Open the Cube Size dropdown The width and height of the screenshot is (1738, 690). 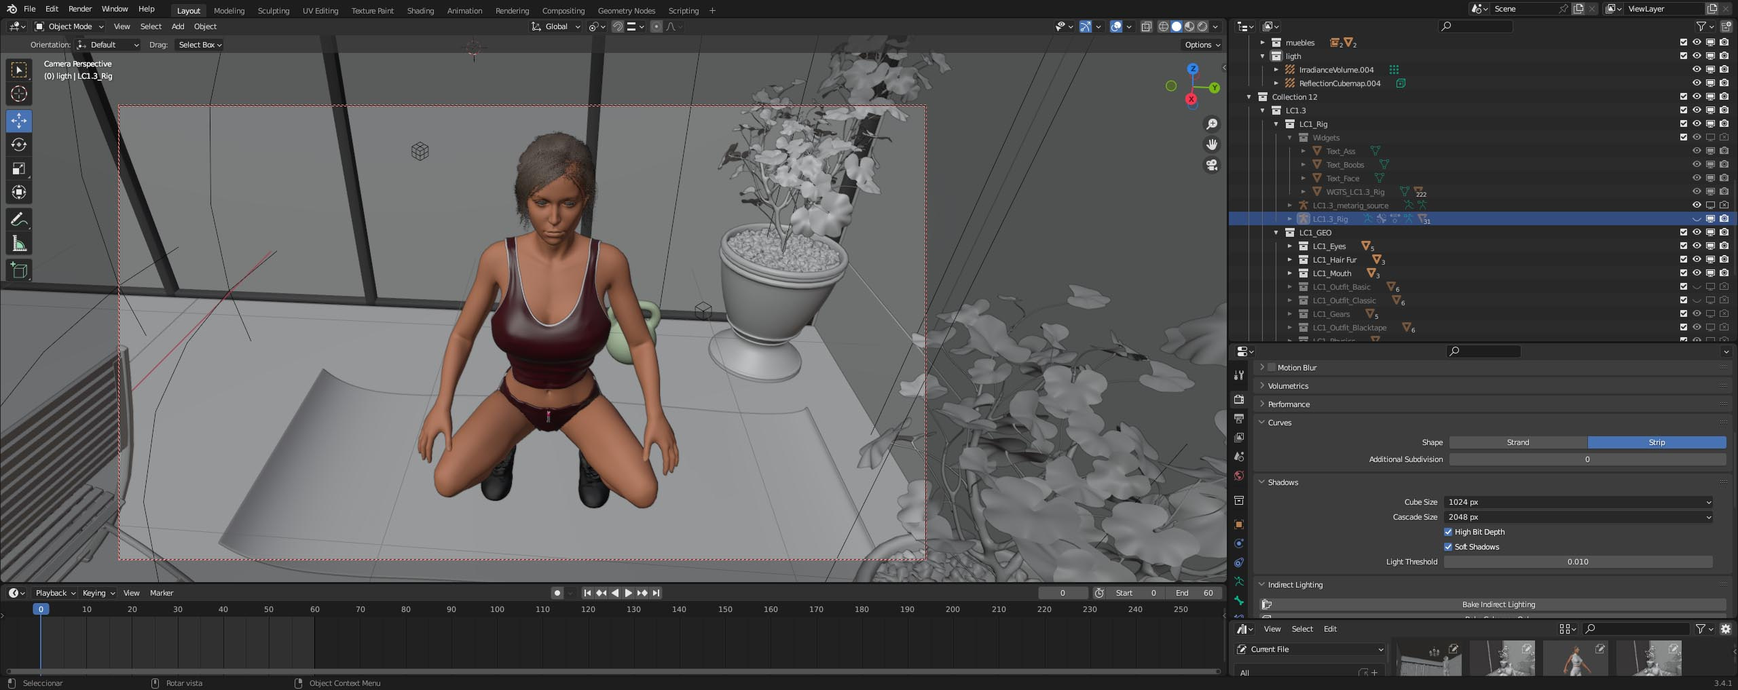pyautogui.click(x=1578, y=502)
